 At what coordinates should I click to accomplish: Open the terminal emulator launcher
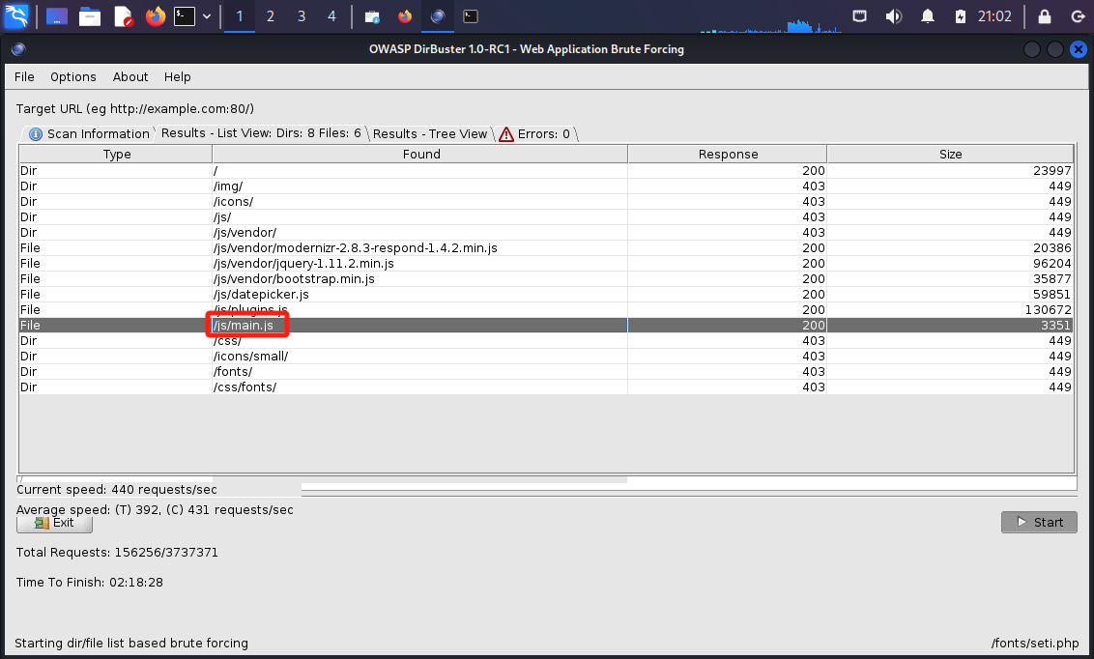tap(185, 16)
